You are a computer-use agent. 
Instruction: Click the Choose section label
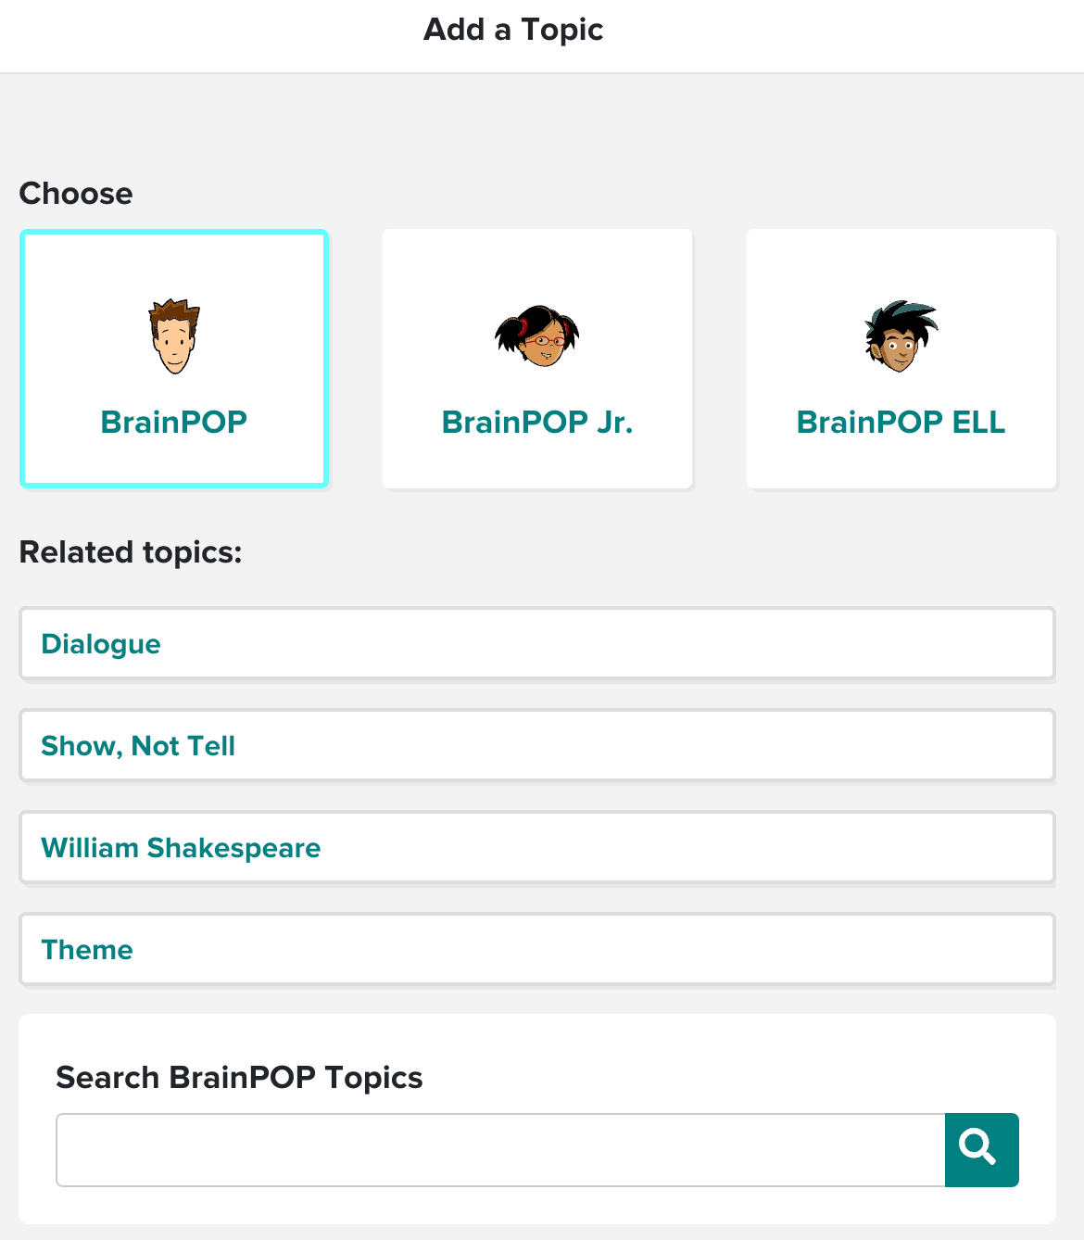point(76,193)
